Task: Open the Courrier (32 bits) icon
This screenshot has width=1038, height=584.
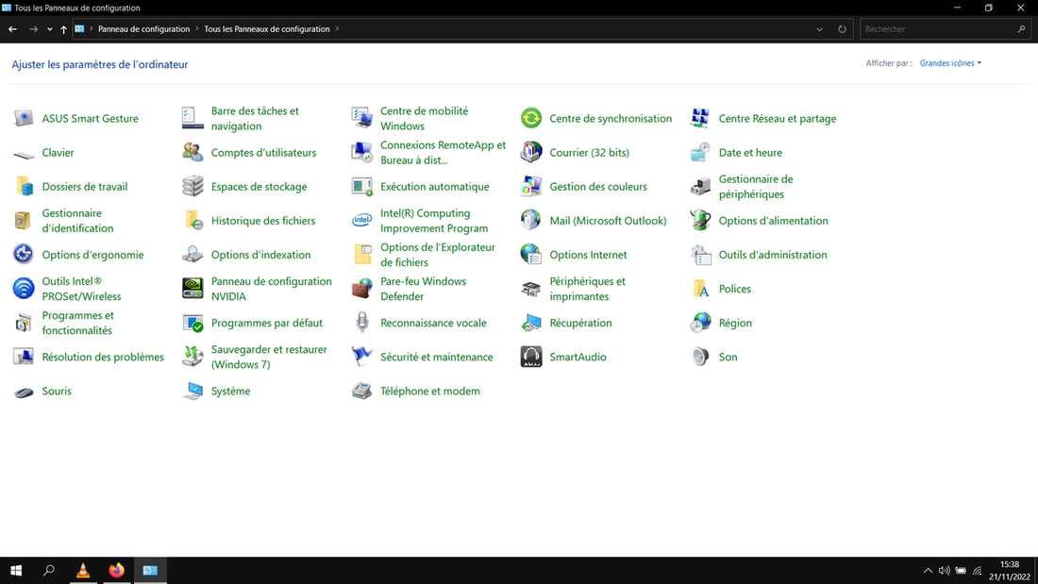Action: click(531, 153)
